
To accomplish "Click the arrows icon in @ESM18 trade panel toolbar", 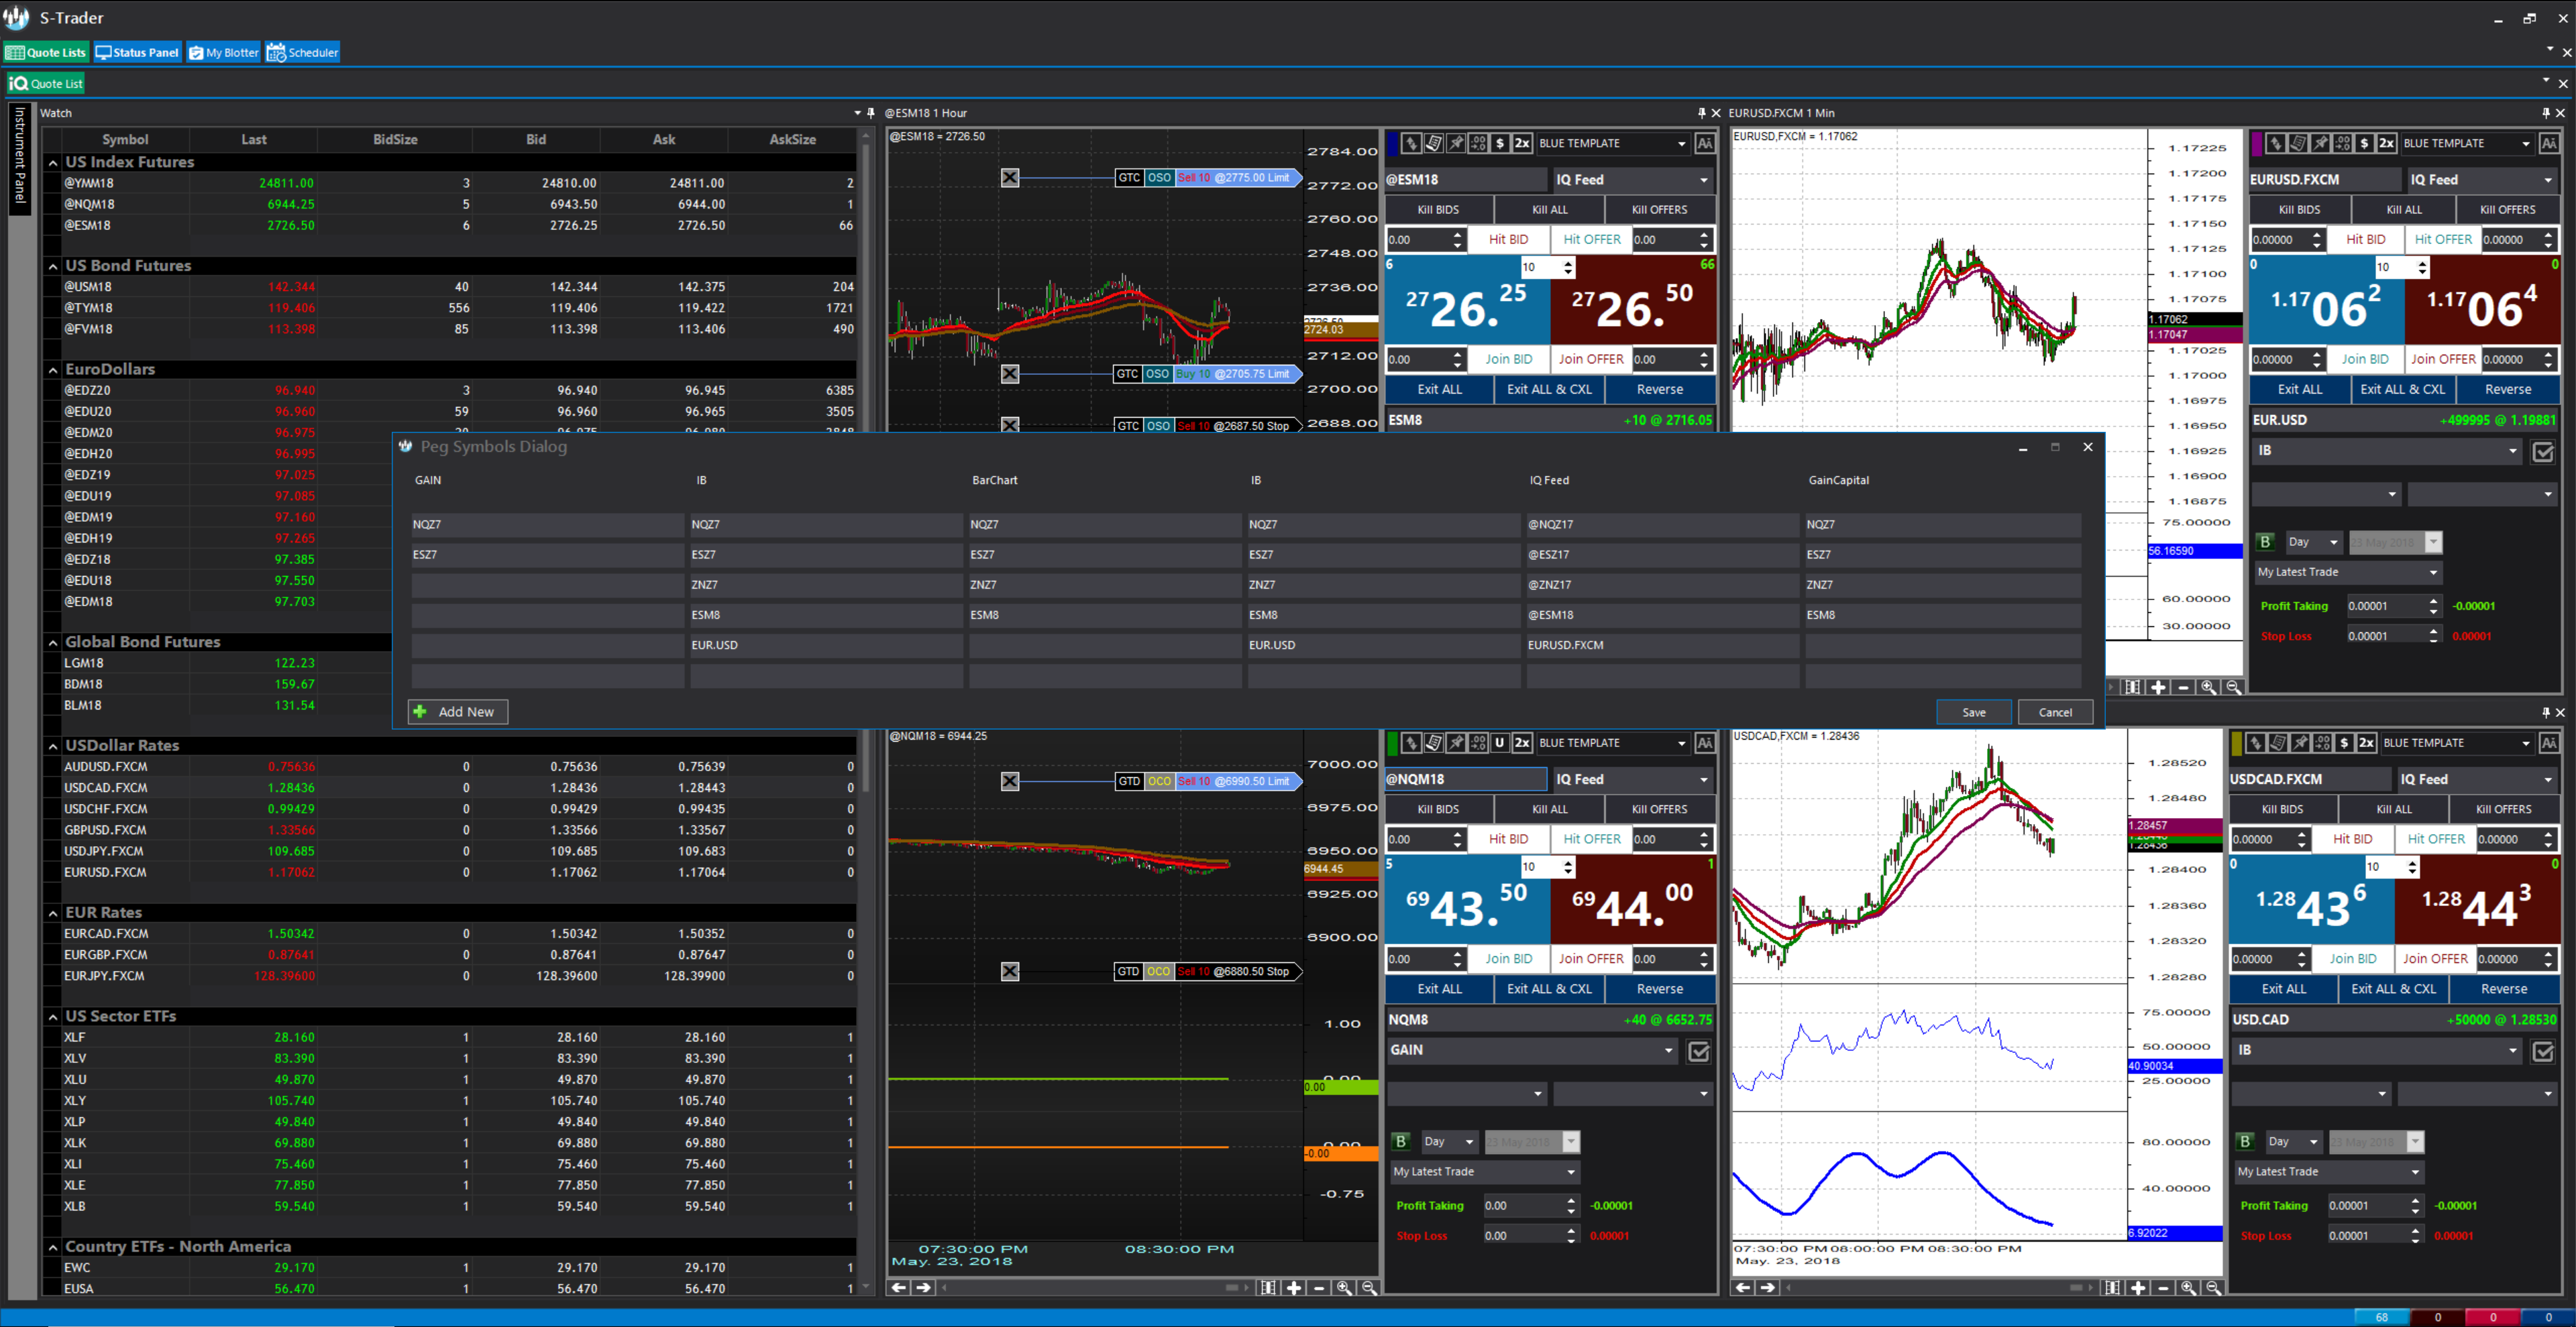I will (x=1411, y=143).
